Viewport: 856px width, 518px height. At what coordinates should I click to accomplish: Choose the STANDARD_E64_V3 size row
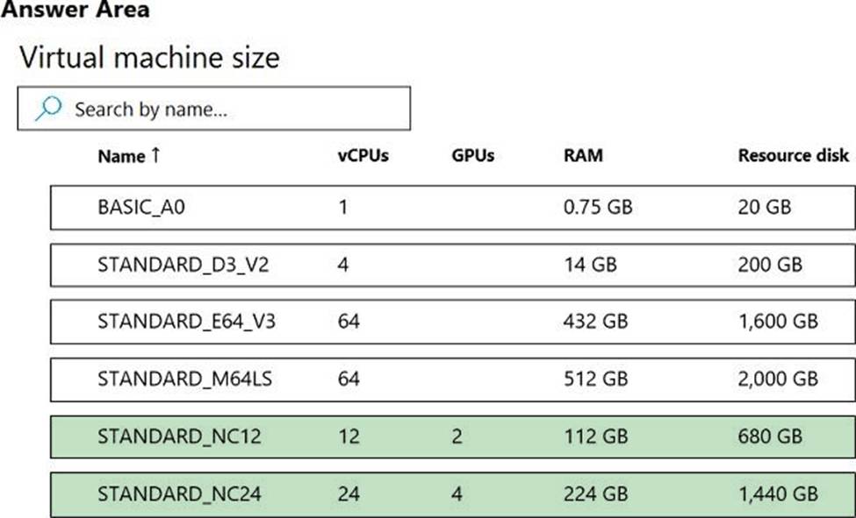pos(452,322)
